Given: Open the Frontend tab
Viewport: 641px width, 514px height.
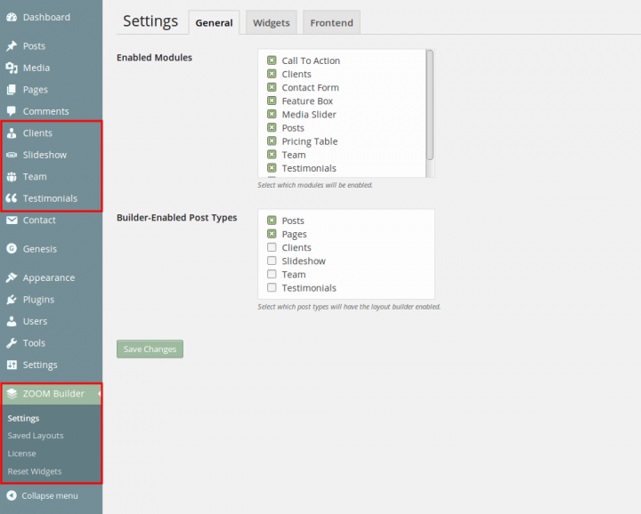Looking at the screenshot, I should click(x=331, y=22).
